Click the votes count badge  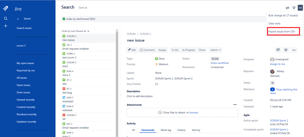[272, 83]
